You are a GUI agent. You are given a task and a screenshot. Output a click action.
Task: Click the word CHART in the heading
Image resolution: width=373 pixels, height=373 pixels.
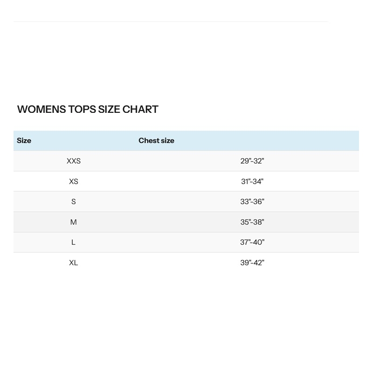pyautogui.click(x=140, y=110)
